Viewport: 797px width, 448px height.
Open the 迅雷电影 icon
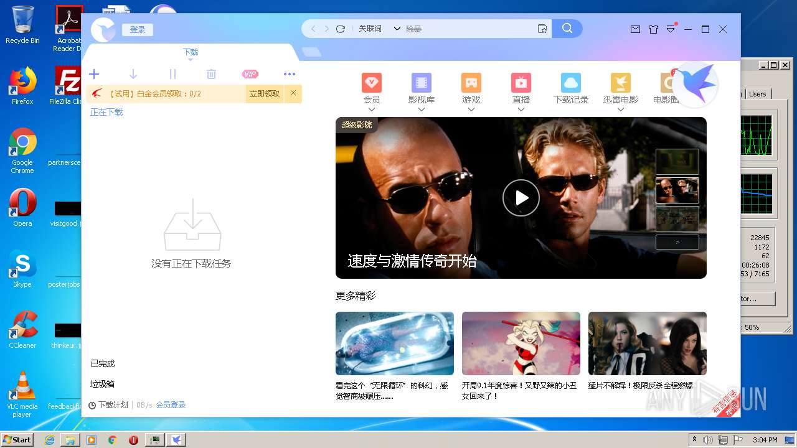[621, 83]
